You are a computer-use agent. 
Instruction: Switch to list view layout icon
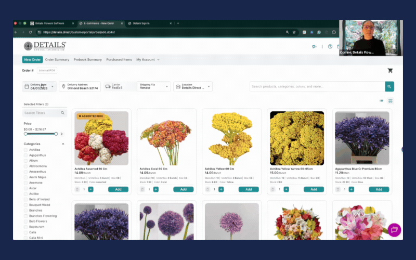(382, 100)
